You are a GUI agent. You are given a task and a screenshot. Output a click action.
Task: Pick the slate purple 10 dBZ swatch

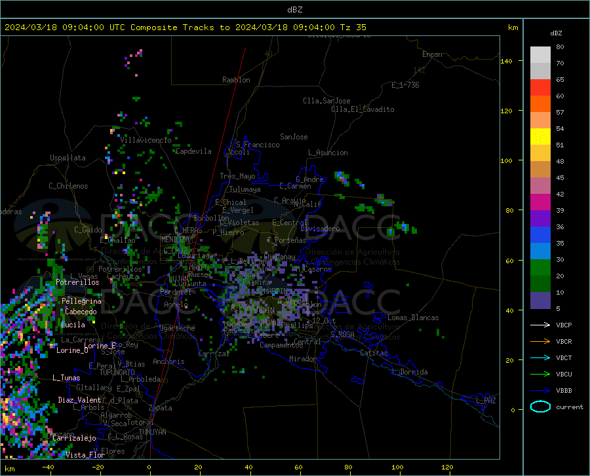pos(540,300)
